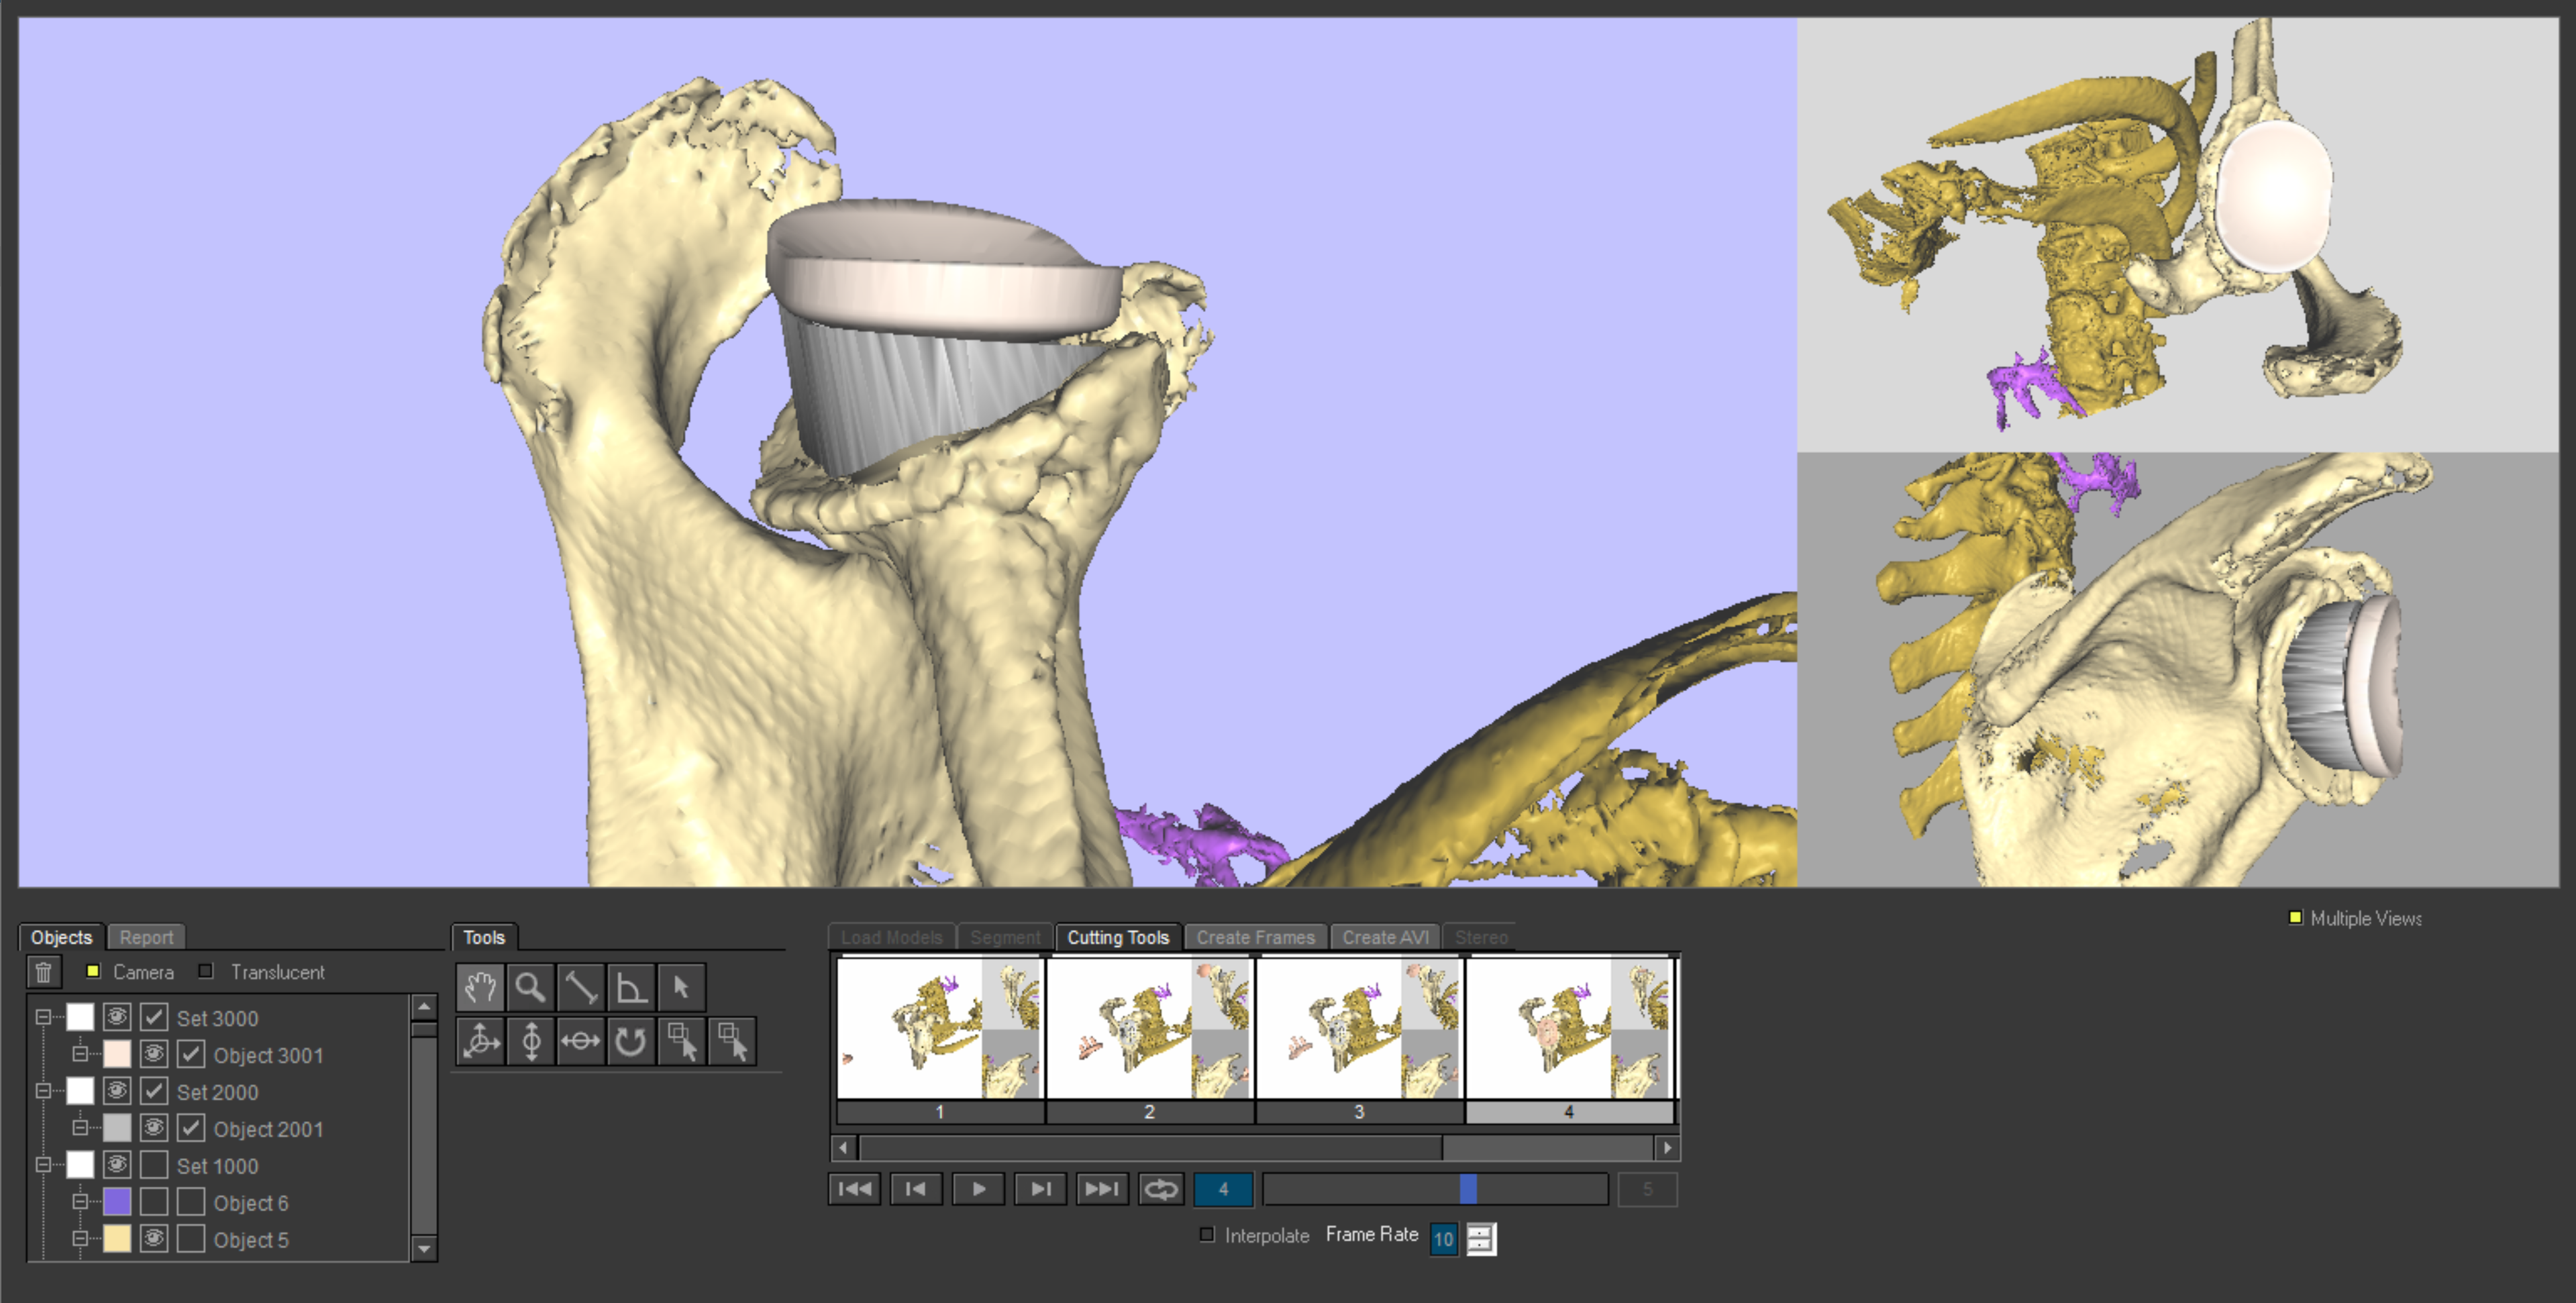Select the arrow pointer tool
This screenshot has width=2576, height=1303.
point(682,988)
